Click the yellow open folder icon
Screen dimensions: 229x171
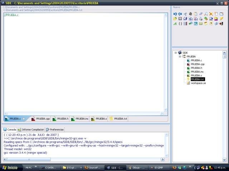click(175, 19)
